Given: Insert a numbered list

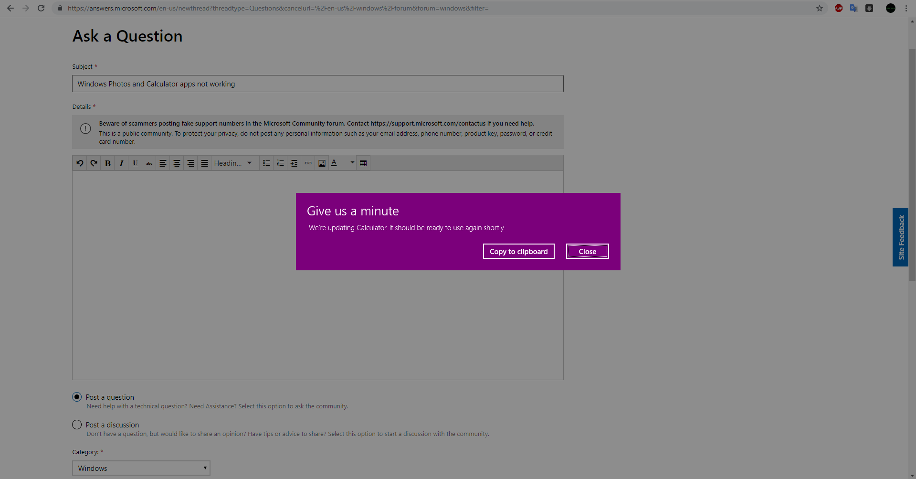Looking at the screenshot, I should (x=281, y=163).
